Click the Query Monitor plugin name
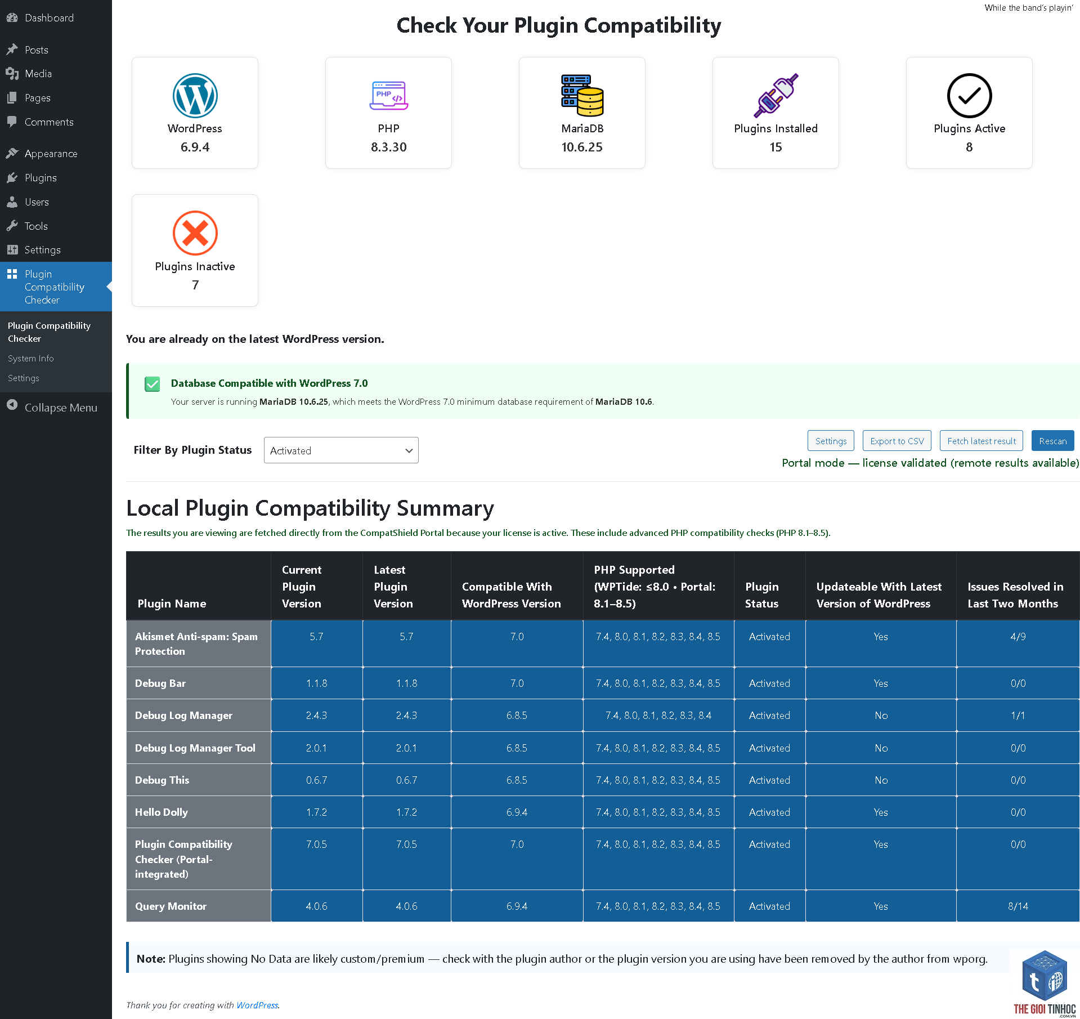Screen dimensions: 1080x1019 click(171, 906)
